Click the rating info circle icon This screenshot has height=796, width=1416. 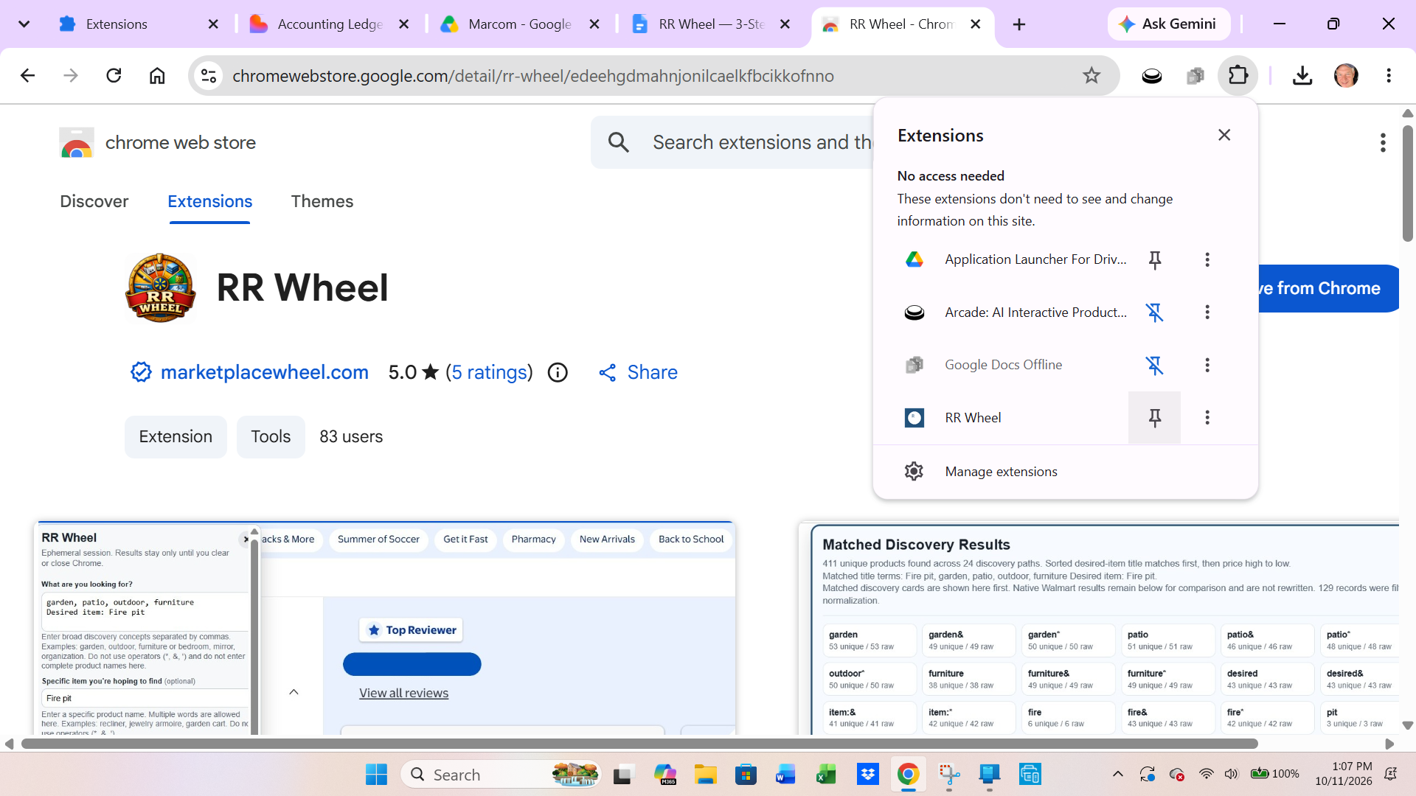[x=558, y=372]
